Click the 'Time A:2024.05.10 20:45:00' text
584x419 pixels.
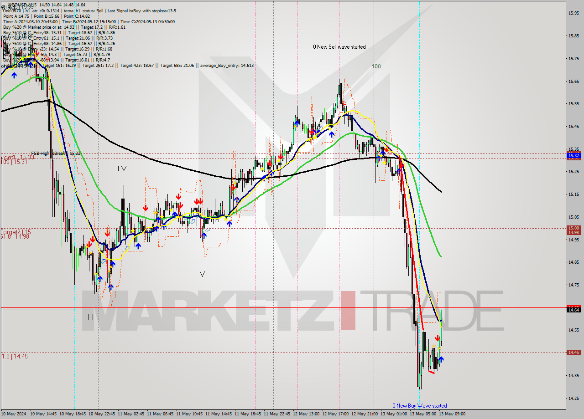[30, 21]
